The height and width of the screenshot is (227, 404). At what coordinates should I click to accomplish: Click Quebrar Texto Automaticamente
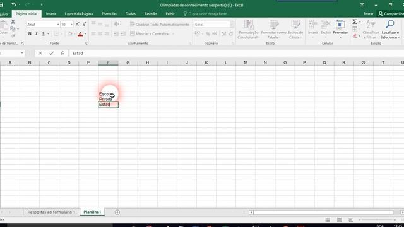click(160, 25)
